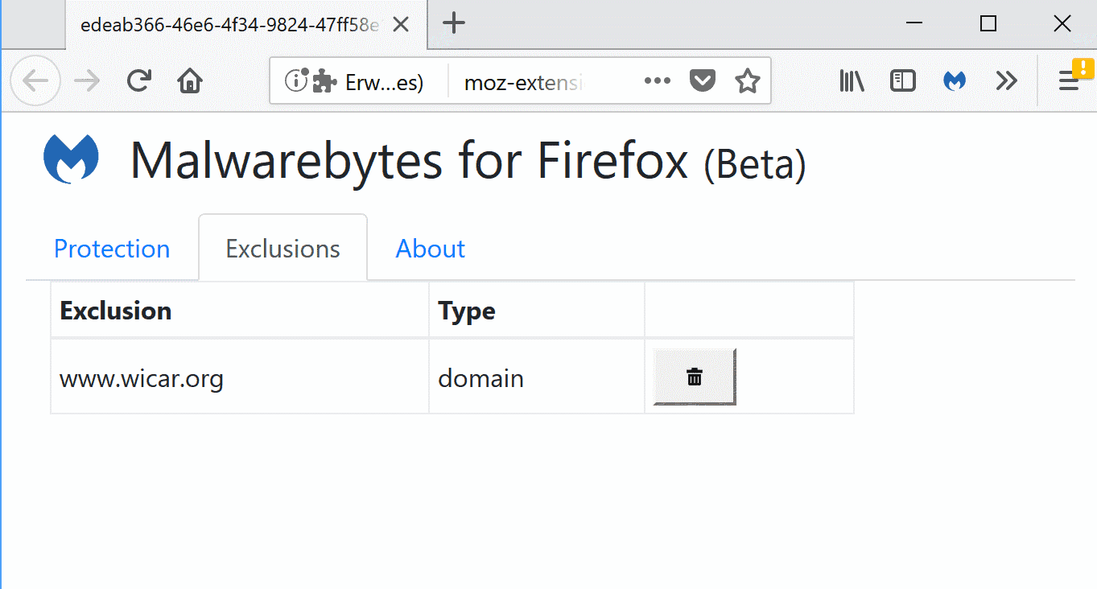Open a new browser tab
1097x589 pixels.
point(453,23)
